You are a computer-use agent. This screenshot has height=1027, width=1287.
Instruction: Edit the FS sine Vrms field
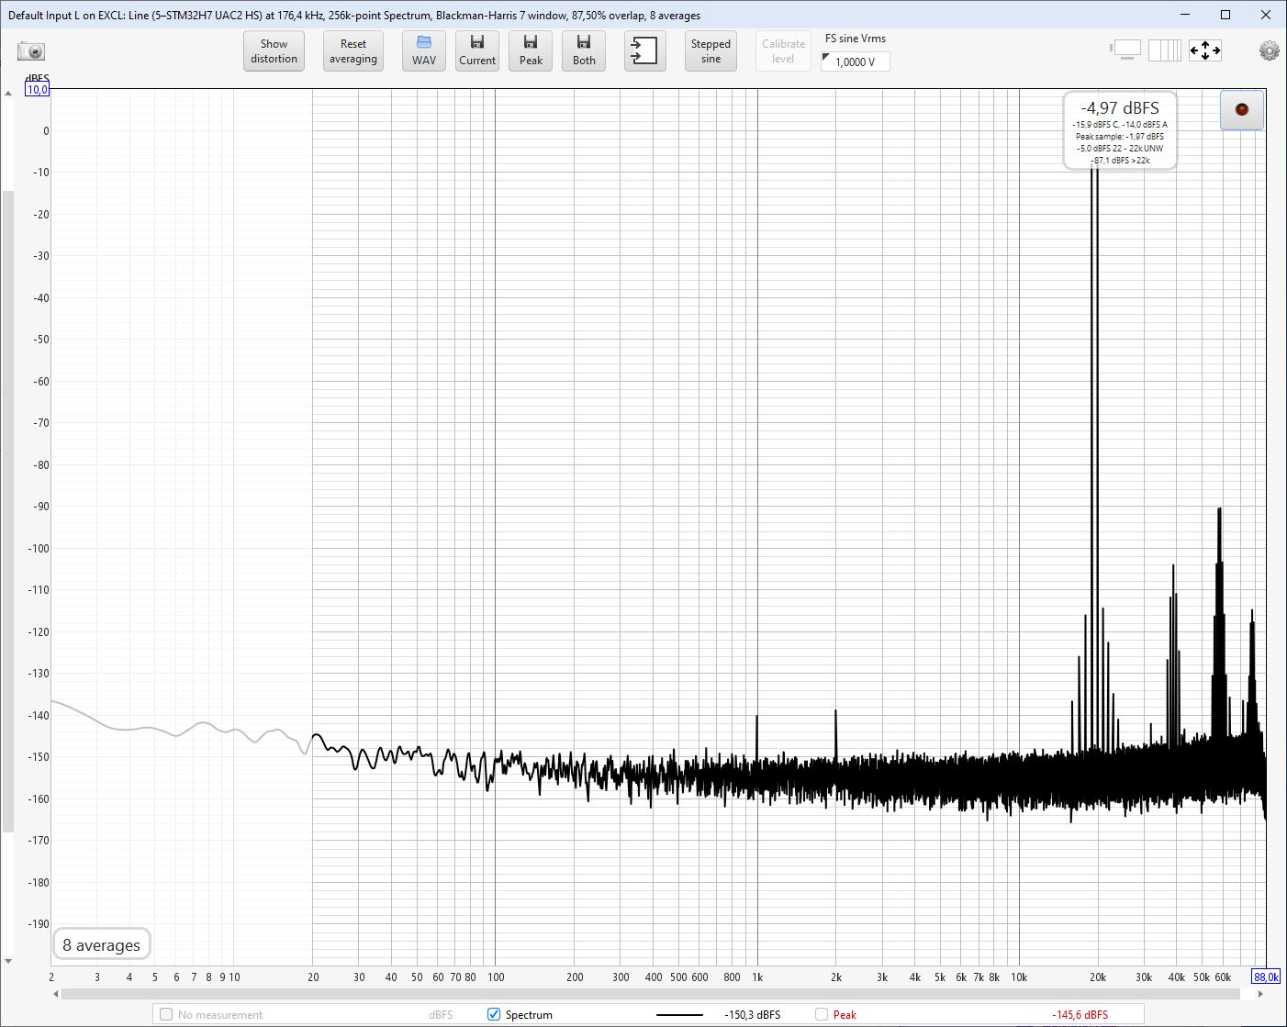856,61
